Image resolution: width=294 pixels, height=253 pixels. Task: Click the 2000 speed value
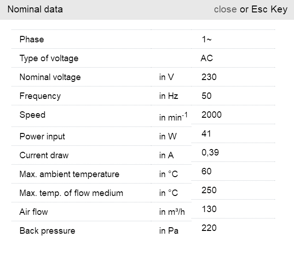point(211,115)
